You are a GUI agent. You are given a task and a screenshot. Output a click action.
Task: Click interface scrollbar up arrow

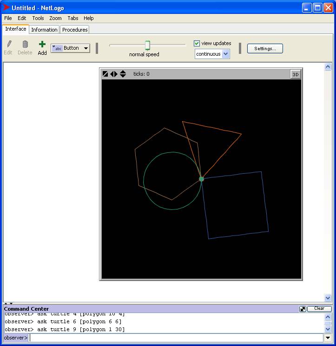[x=328, y=66]
